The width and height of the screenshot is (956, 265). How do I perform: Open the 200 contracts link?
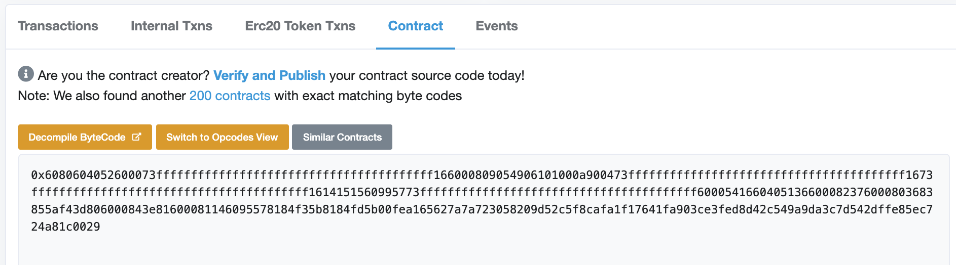pos(230,96)
